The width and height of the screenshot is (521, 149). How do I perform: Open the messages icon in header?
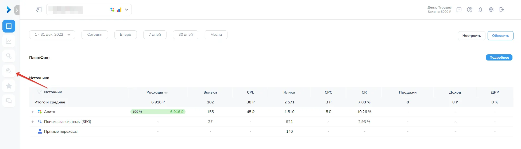coord(459,10)
